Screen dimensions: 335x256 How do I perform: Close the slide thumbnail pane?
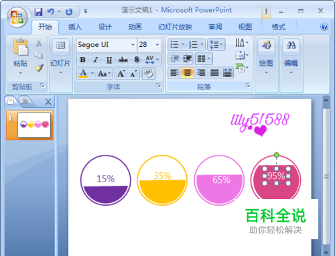tap(48, 102)
